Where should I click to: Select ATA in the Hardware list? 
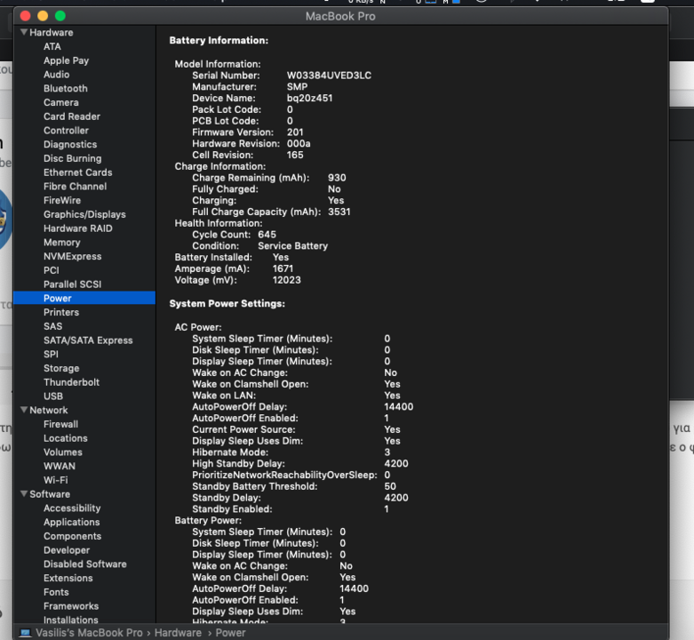coord(52,46)
